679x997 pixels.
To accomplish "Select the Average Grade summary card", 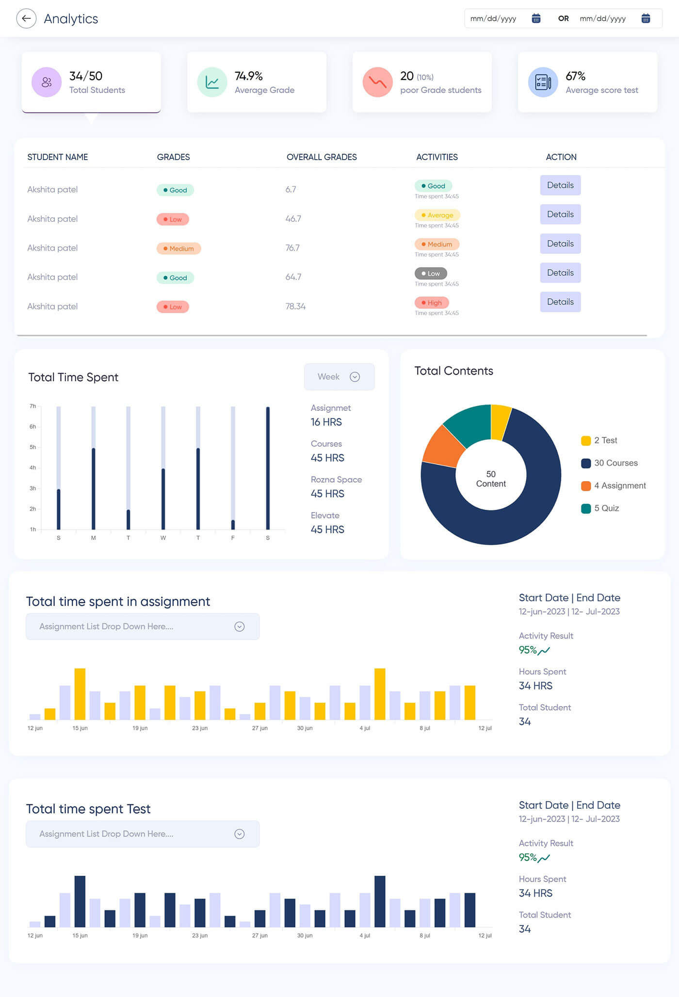I will click(257, 82).
